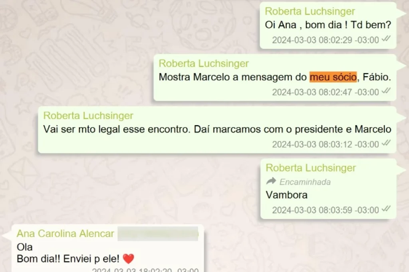Click the highlighted 'meu sócio' text
The image size is (409, 272).
[333, 77]
